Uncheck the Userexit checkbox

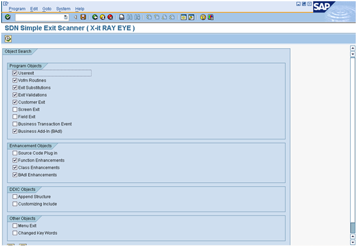pos(15,73)
